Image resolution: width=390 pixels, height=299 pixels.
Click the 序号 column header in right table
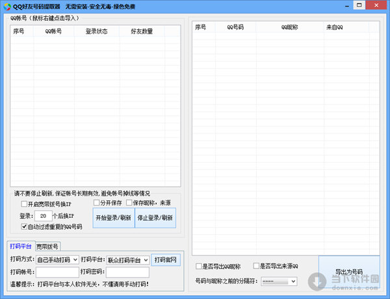203,27
